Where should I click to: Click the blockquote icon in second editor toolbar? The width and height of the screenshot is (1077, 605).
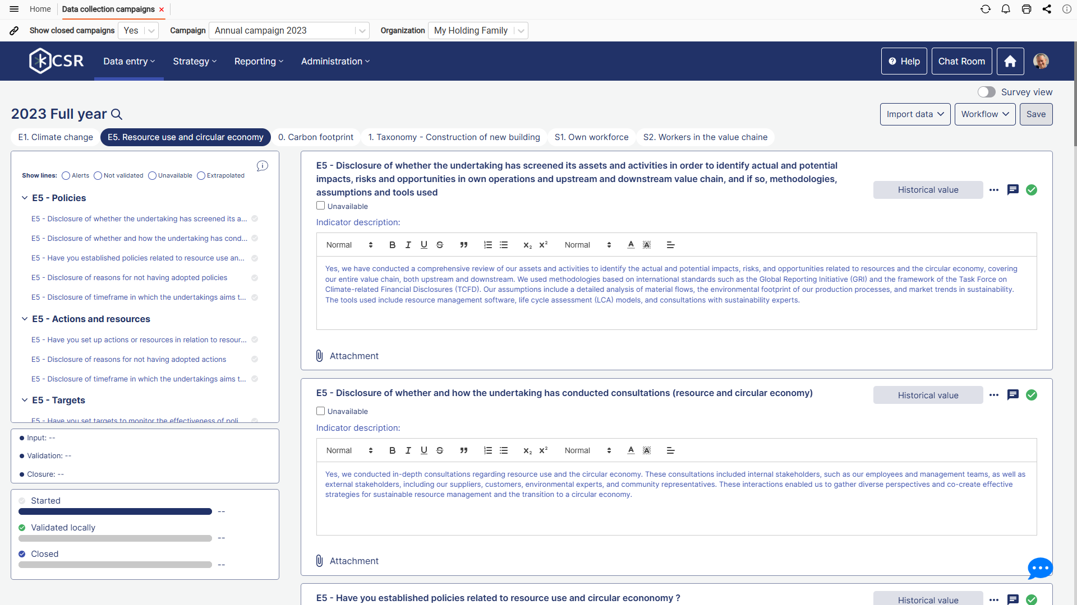pos(463,450)
